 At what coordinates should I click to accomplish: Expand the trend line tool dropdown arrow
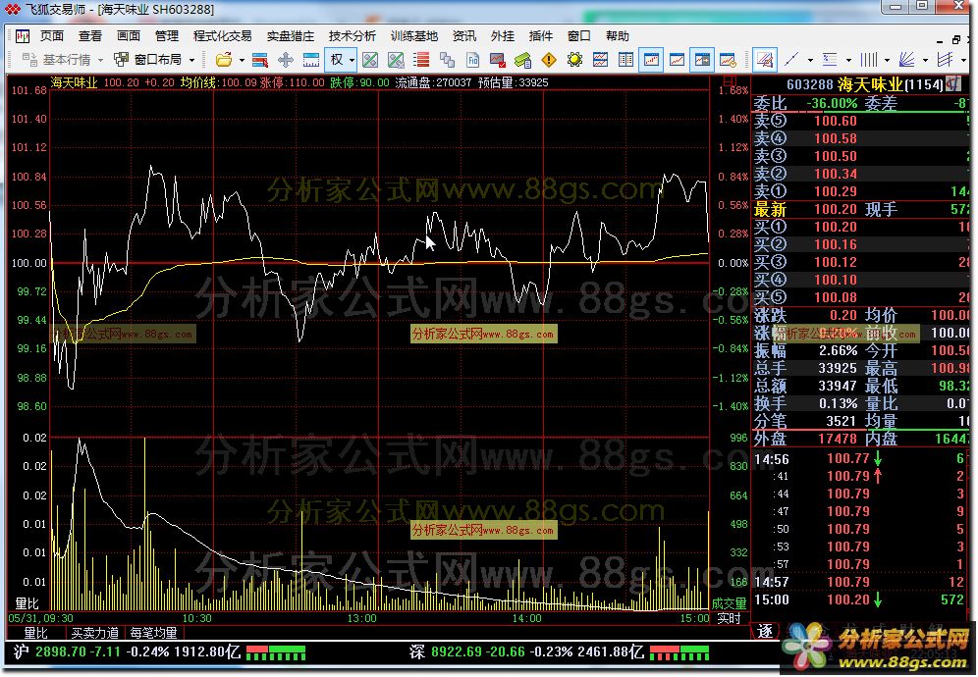[810, 61]
